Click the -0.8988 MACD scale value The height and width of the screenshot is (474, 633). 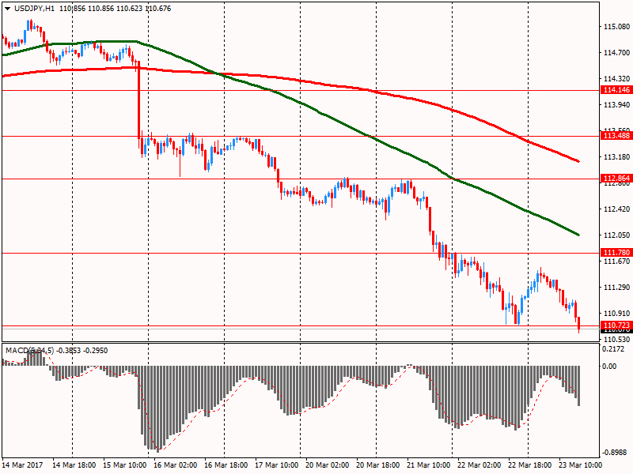[615, 453]
